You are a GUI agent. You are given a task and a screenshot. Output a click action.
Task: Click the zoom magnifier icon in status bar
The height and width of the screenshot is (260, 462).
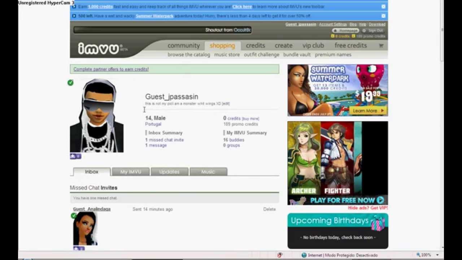pyautogui.click(x=418, y=255)
